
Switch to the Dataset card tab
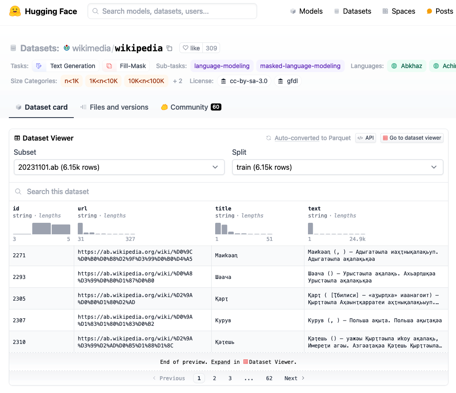(41, 107)
